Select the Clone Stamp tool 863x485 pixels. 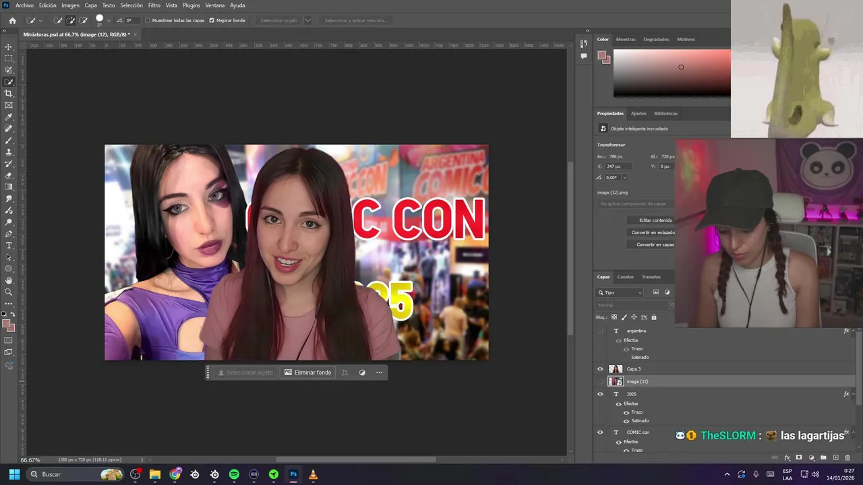9,152
